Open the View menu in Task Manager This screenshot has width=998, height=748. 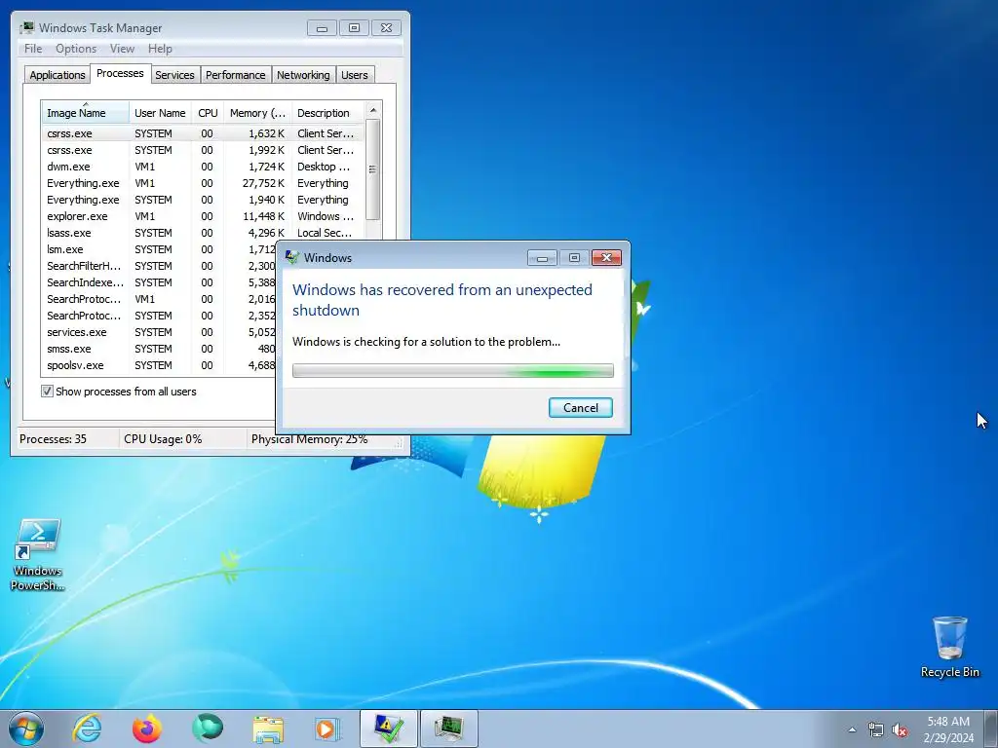[122, 49]
